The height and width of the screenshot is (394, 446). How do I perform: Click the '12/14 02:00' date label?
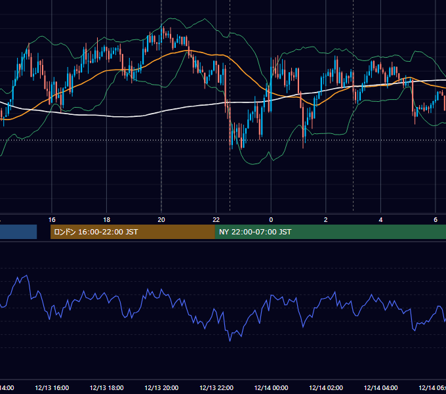coord(326,387)
